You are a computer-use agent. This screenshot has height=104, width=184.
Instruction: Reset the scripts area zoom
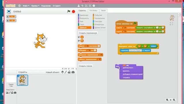[170, 100]
